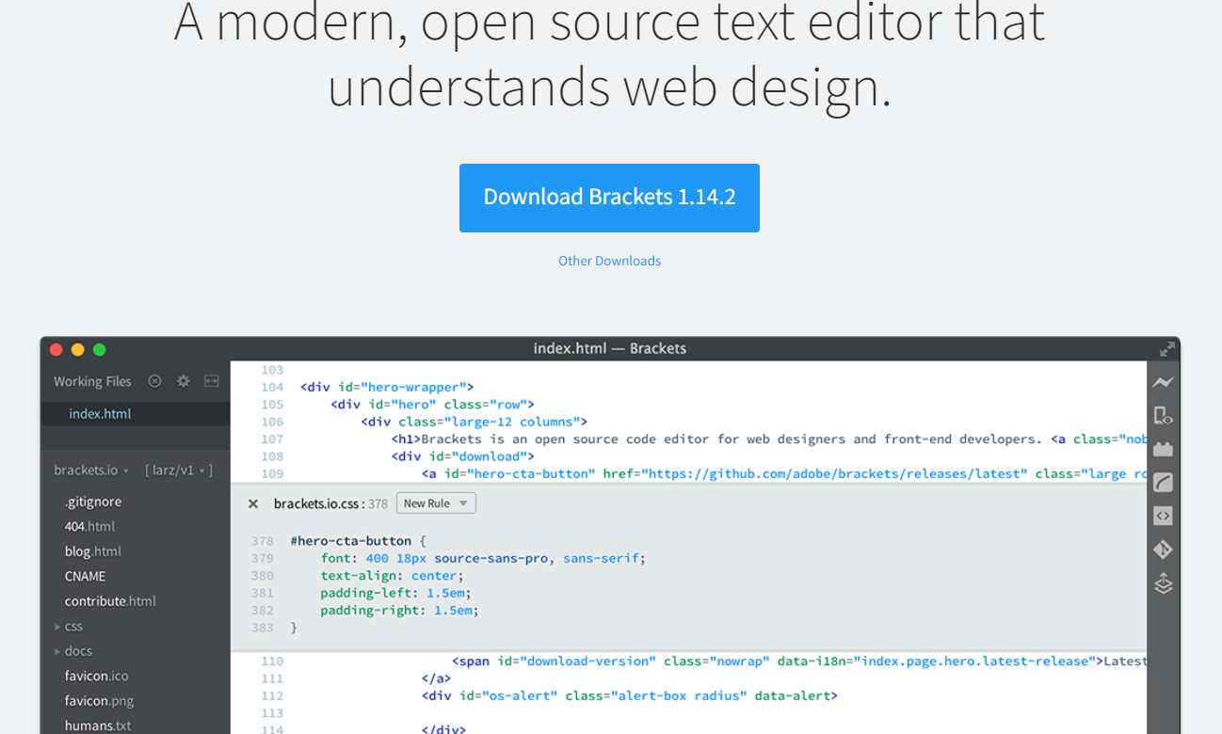The image size is (1222, 734).
Task: Expand the css folder
Action: click(68, 626)
